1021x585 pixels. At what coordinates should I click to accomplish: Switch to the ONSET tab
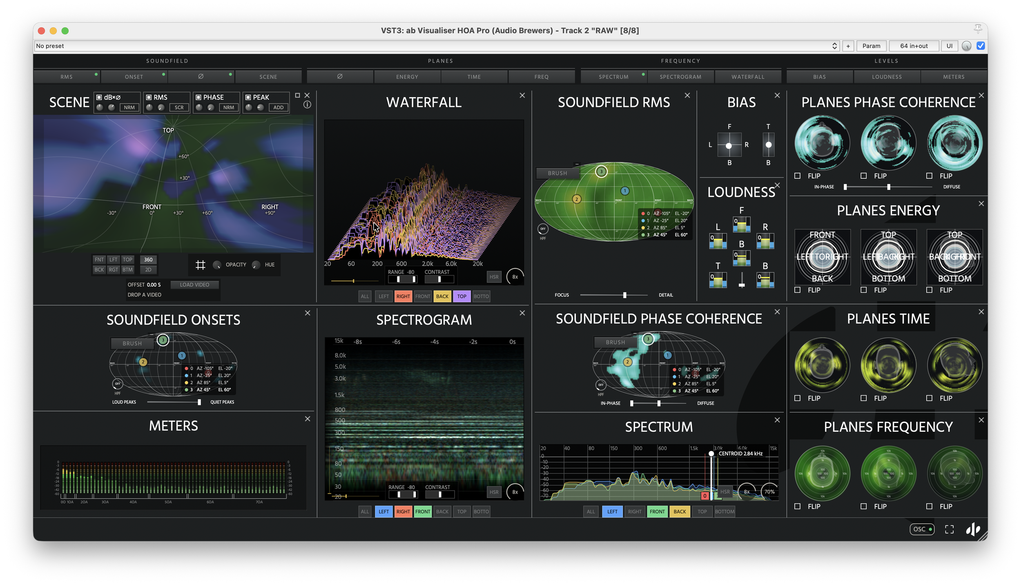134,76
